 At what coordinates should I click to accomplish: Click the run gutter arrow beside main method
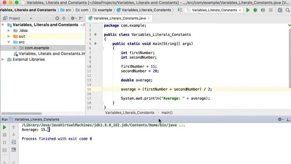click(x=95, y=44)
